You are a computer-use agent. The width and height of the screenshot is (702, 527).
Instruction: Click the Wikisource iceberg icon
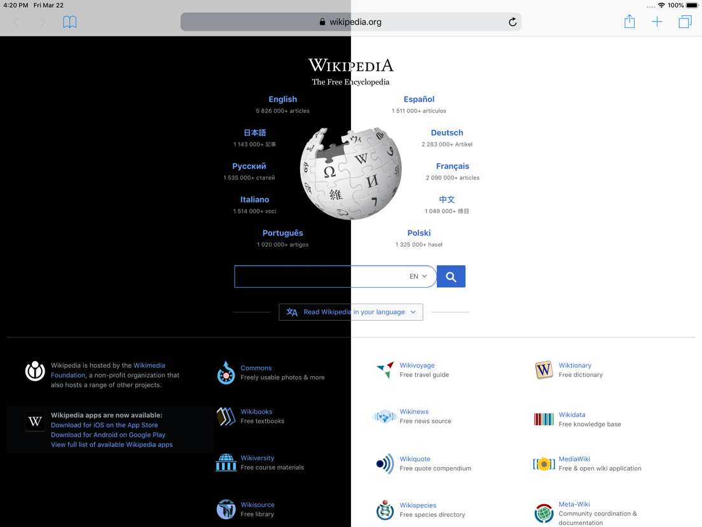(x=226, y=509)
